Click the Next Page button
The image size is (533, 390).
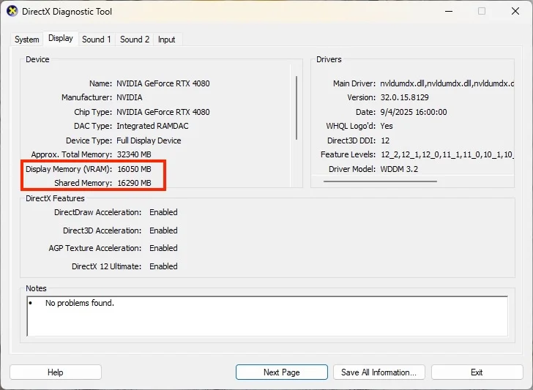pyautogui.click(x=281, y=372)
